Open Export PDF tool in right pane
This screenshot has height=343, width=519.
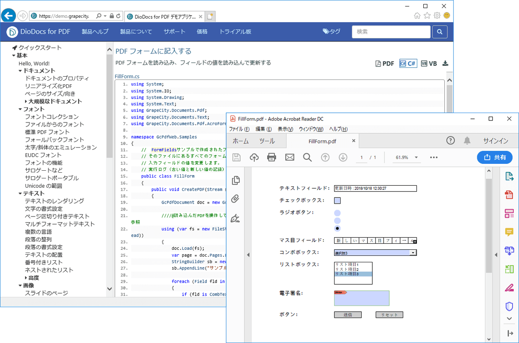pos(509,176)
